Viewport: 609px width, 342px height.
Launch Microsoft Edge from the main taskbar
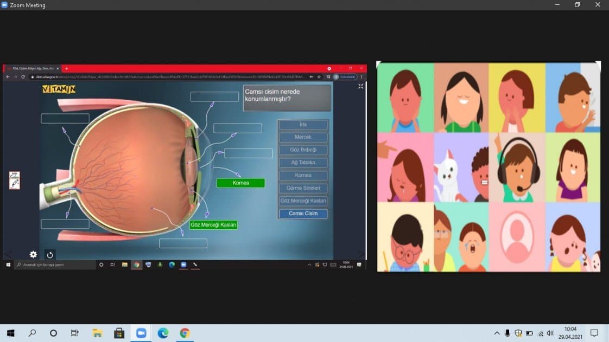pyautogui.click(x=163, y=333)
